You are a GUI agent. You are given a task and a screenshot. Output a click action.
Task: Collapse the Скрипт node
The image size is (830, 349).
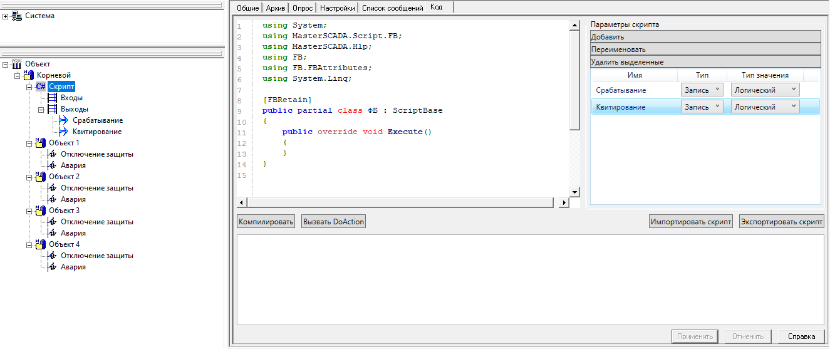[29, 86]
